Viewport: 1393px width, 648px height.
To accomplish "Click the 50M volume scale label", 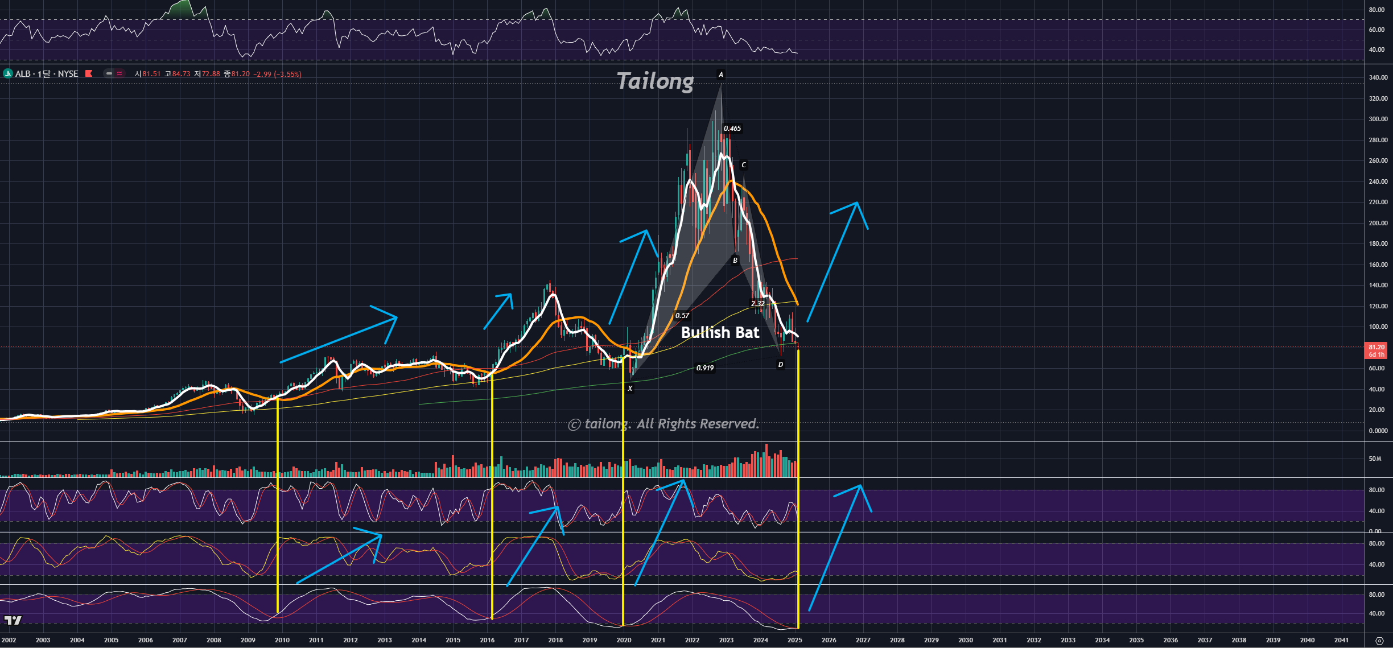I will point(1375,459).
